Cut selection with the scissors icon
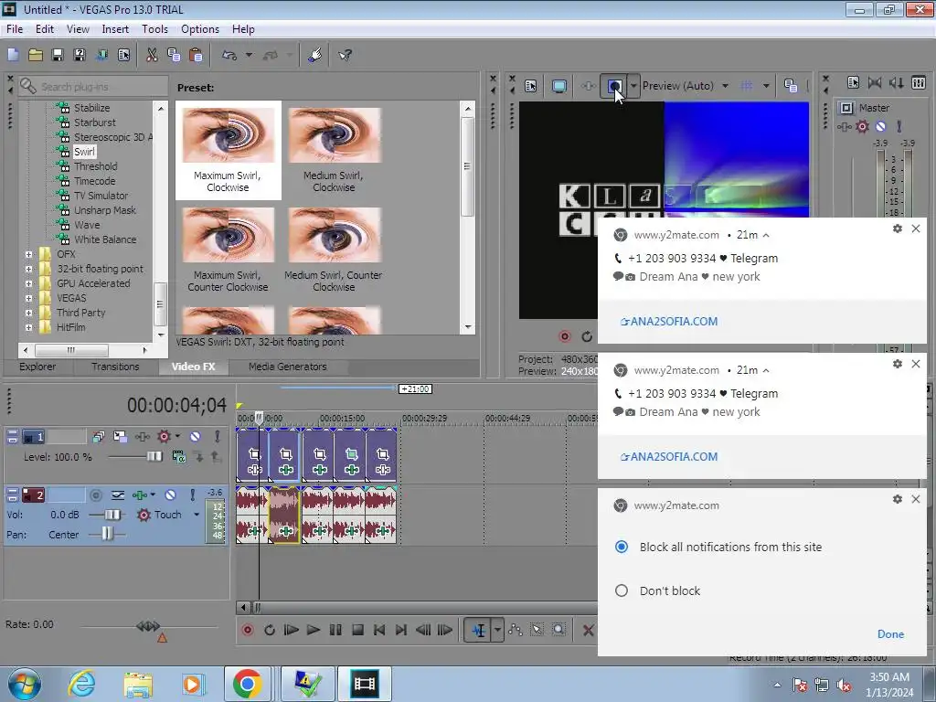936x702 pixels. coord(153,56)
